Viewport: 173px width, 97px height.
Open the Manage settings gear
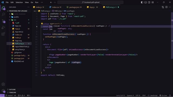coord(3,91)
